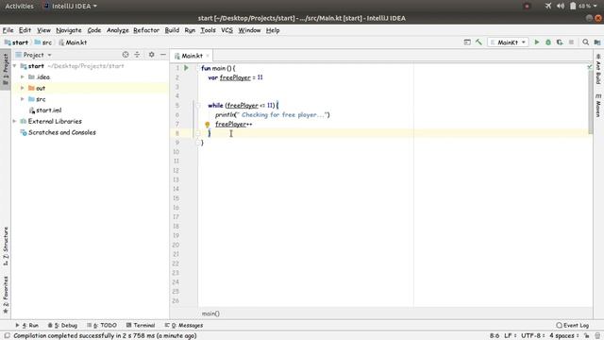Collapse the start project root node
Image resolution: width=604 pixels, height=340 pixels.
point(15,66)
